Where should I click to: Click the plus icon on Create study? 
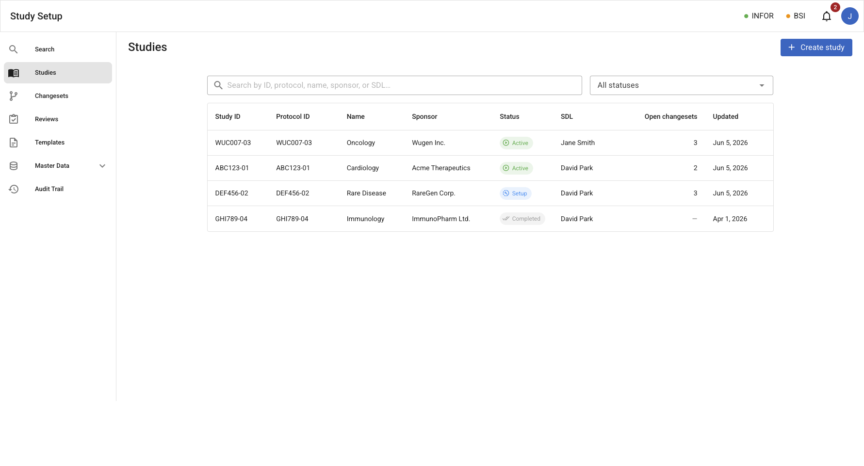pyautogui.click(x=792, y=48)
